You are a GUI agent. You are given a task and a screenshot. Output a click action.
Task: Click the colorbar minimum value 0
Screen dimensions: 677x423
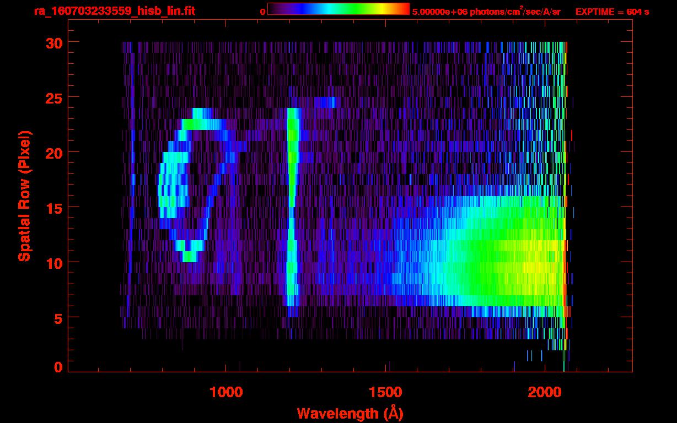point(262,12)
